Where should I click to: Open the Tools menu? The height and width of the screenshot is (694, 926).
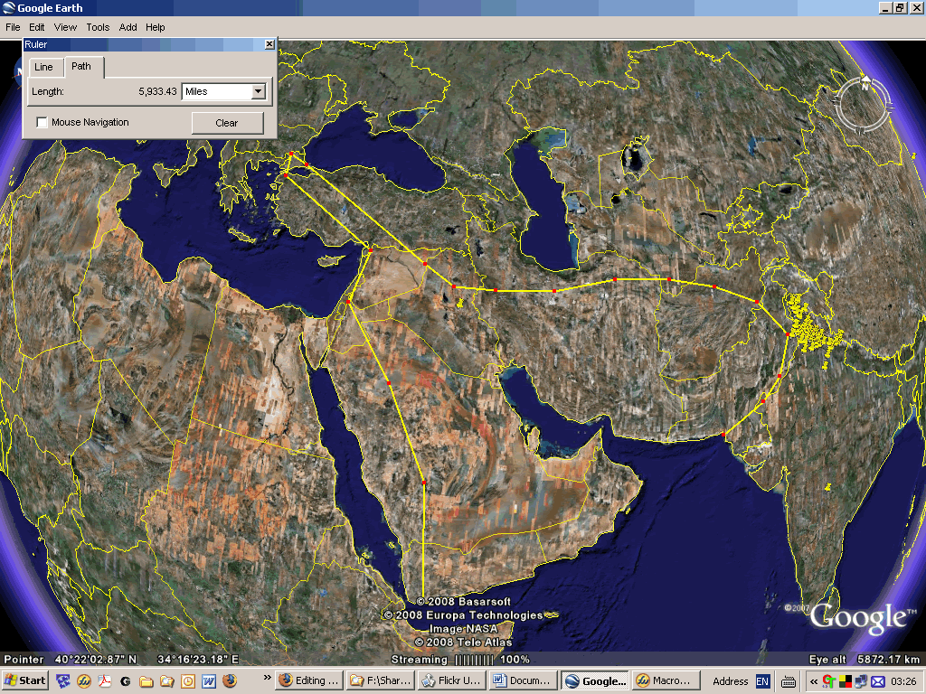[x=98, y=27]
